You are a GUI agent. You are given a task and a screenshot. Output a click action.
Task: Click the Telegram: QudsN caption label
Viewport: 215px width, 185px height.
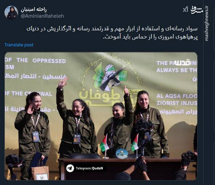(x=89, y=168)
